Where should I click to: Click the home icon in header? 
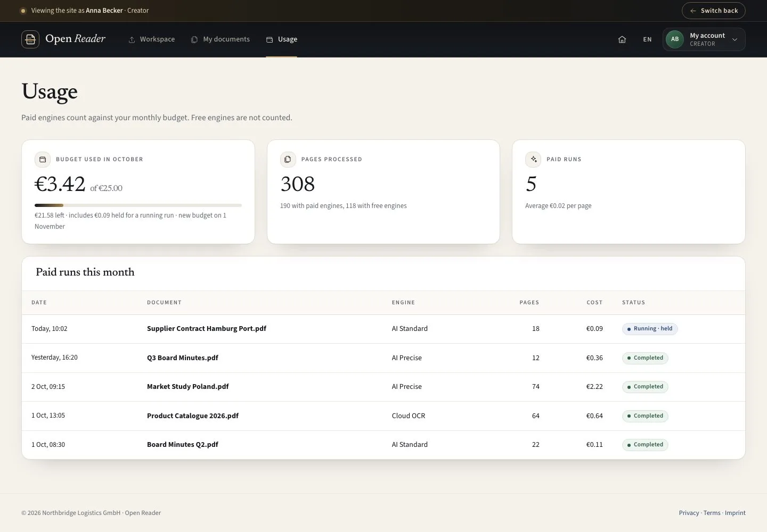coord(622,39)
